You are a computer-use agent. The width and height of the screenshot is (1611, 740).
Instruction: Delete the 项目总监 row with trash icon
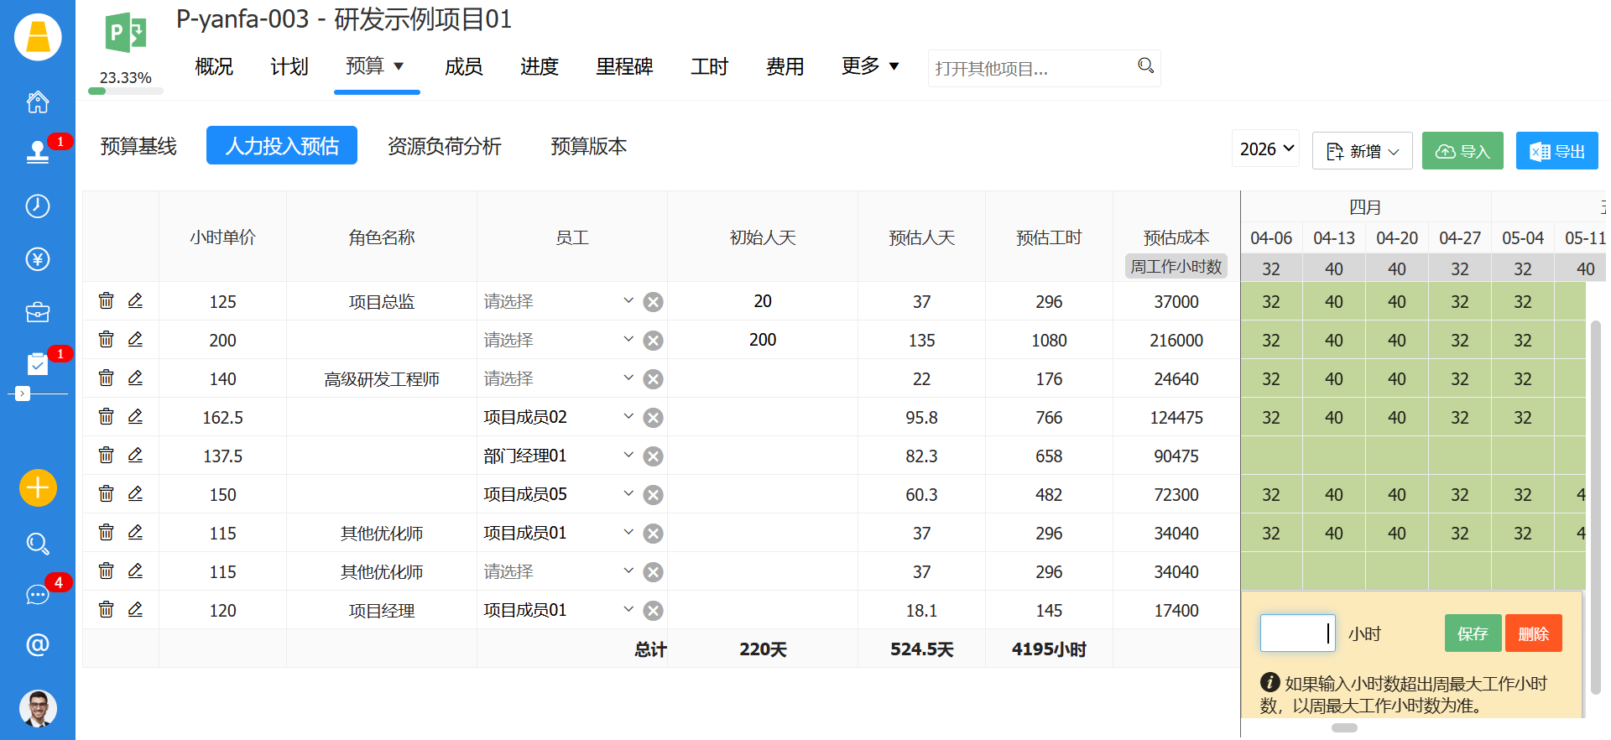[106, 300]
